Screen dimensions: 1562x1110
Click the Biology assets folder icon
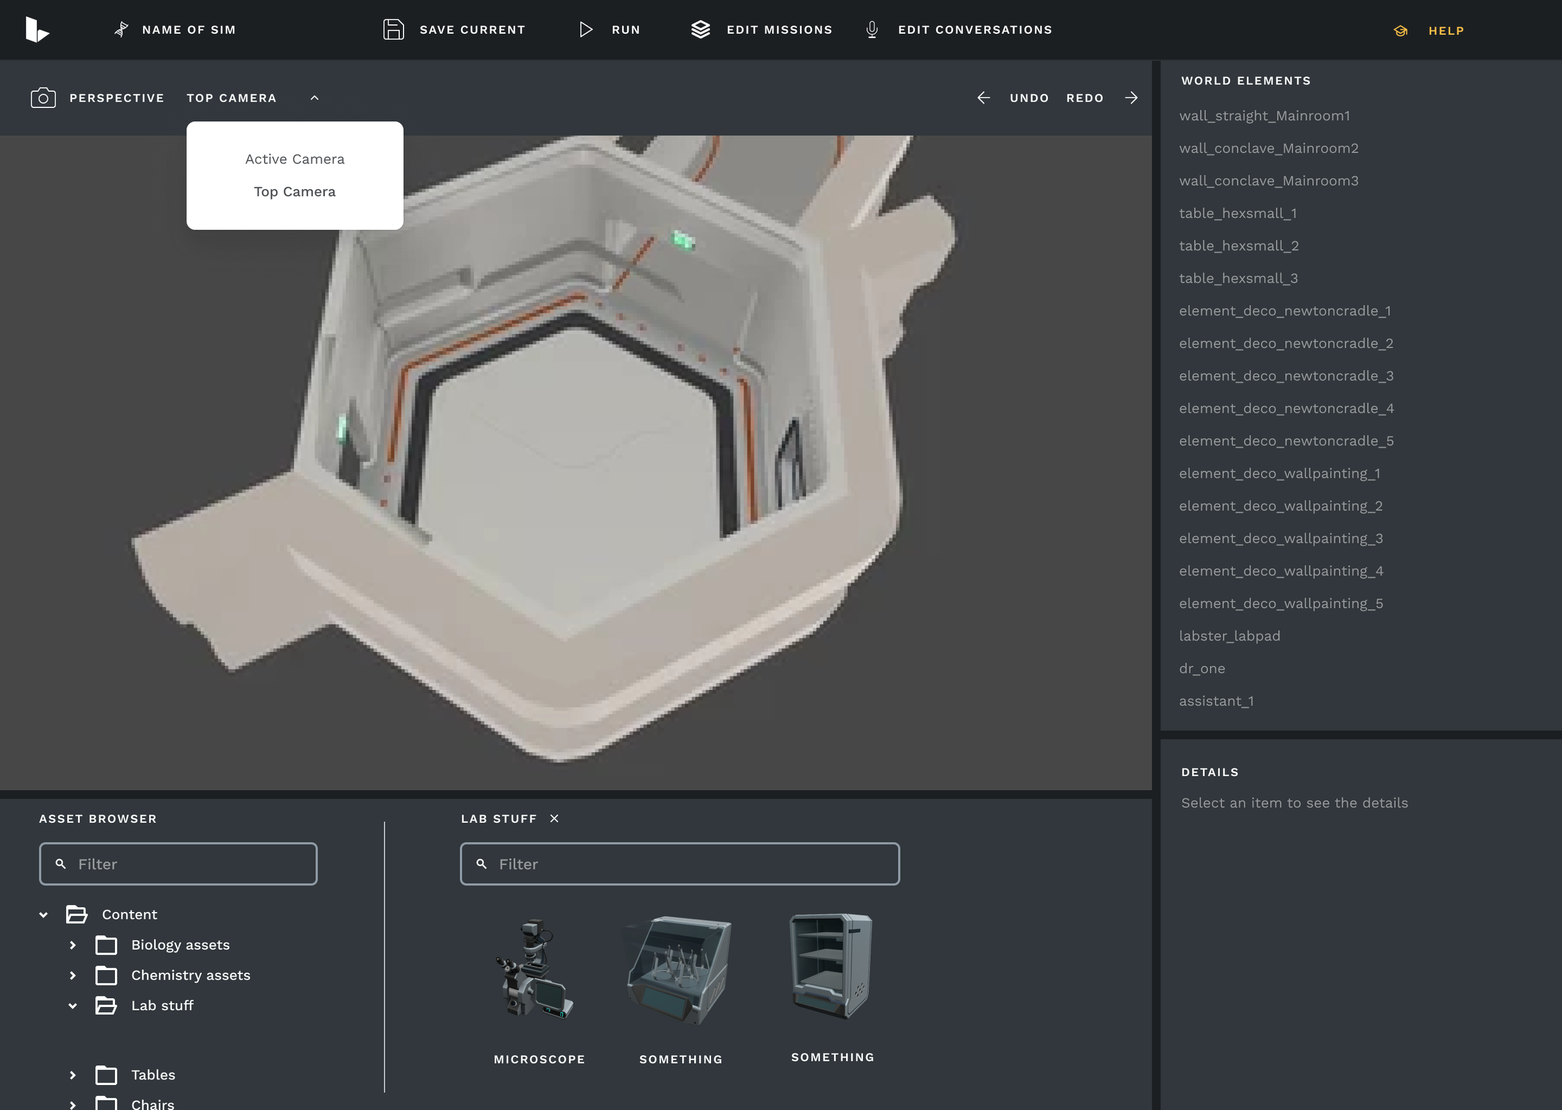106,945
